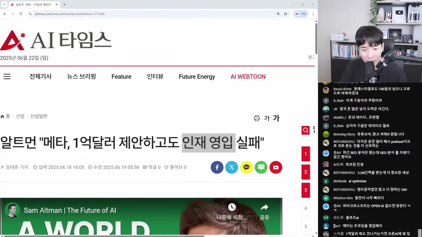Click Sam Altman video title
The height and width of the screenshot is (237, 422).
pos(70,210)
